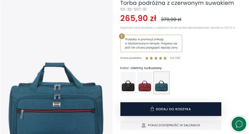Click the fifth rating star
This screenshot has width=249, height=134.
165,58
